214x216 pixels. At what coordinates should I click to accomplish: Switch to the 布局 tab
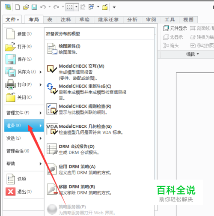point(34,19)
